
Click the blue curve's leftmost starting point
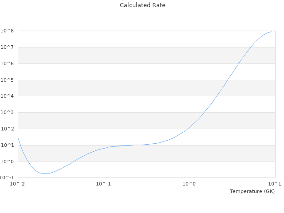click(18, 138)
